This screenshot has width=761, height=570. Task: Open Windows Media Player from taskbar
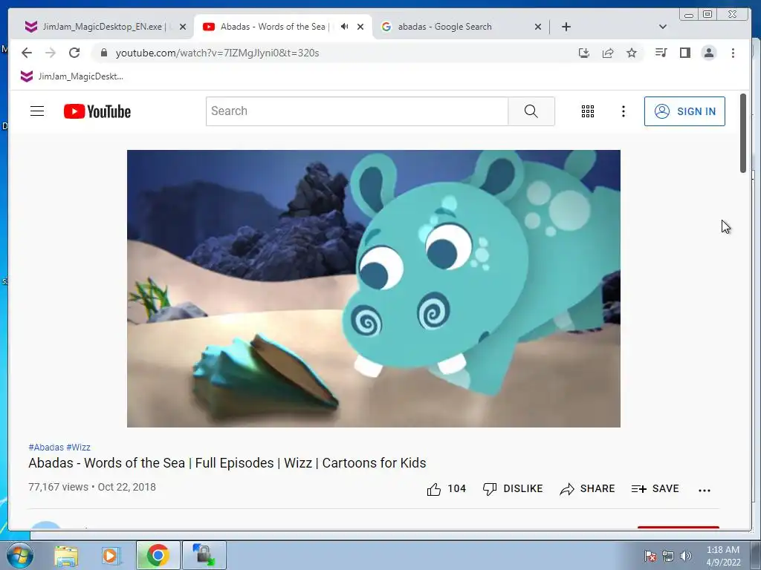tap(111, 555)
